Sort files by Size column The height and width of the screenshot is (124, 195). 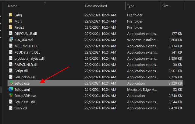(165, 6)
